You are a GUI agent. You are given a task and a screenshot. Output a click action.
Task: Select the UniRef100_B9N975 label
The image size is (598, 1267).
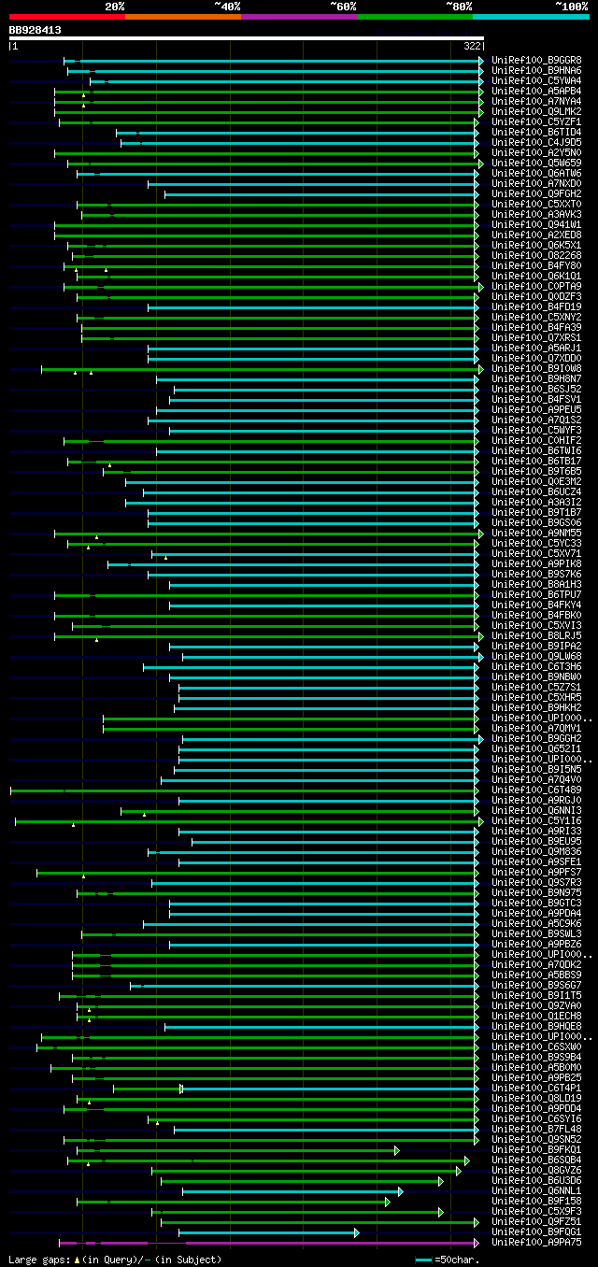coord(536,892)
